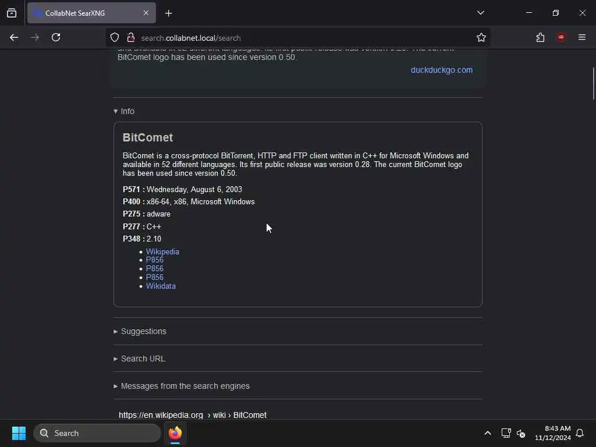
Task: Open the tracking protection shield icon
Action: [115, 38]
